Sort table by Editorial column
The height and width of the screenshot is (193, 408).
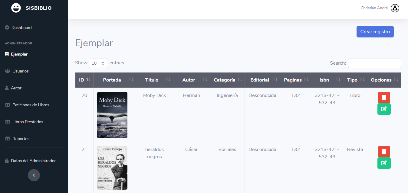coord(262,80)
